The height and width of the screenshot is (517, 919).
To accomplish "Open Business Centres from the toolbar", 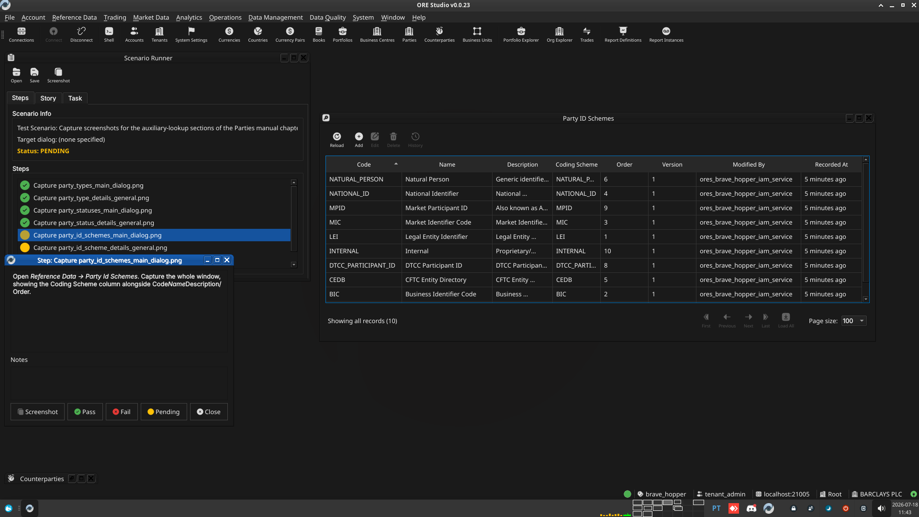I will (x=377, y=34).
